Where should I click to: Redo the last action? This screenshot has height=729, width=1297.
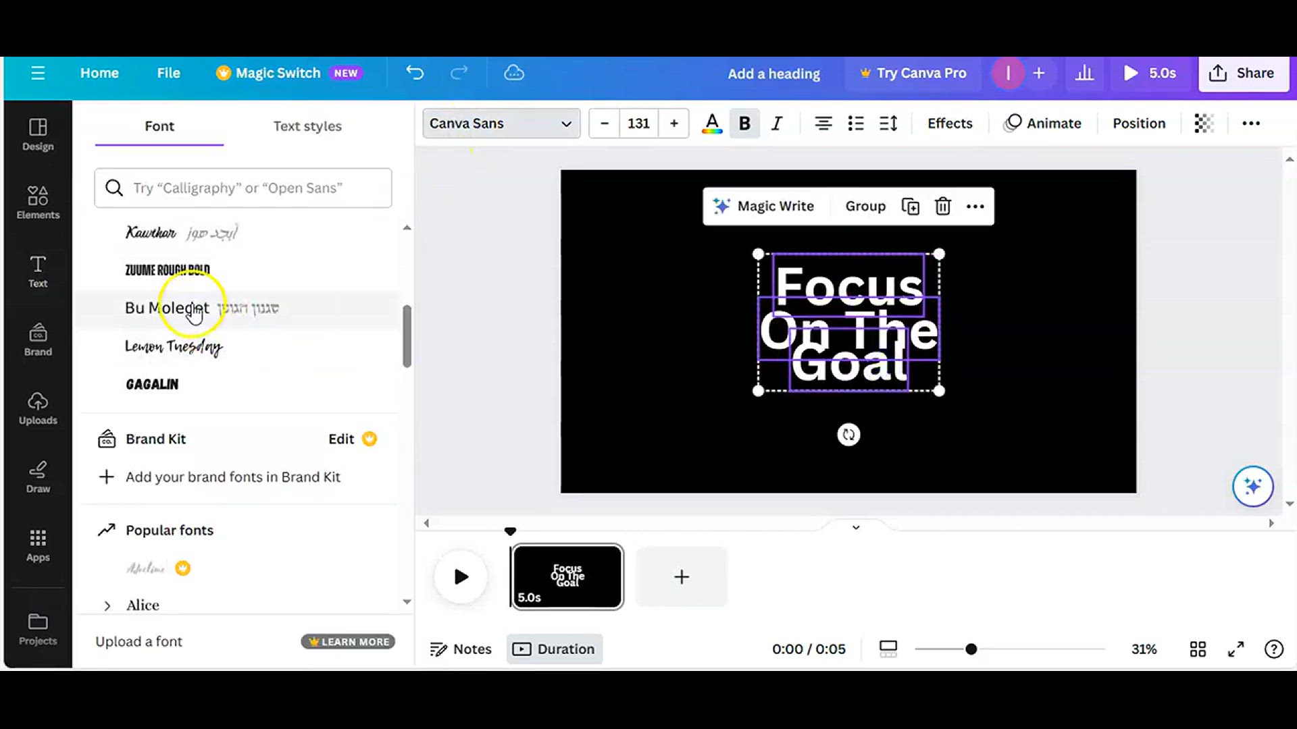(459, 73)
